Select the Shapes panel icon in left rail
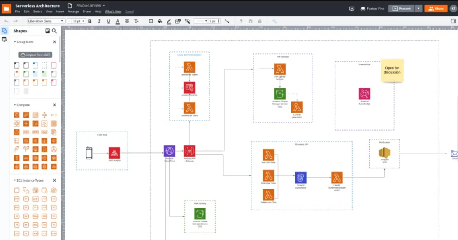 point(4,31)
